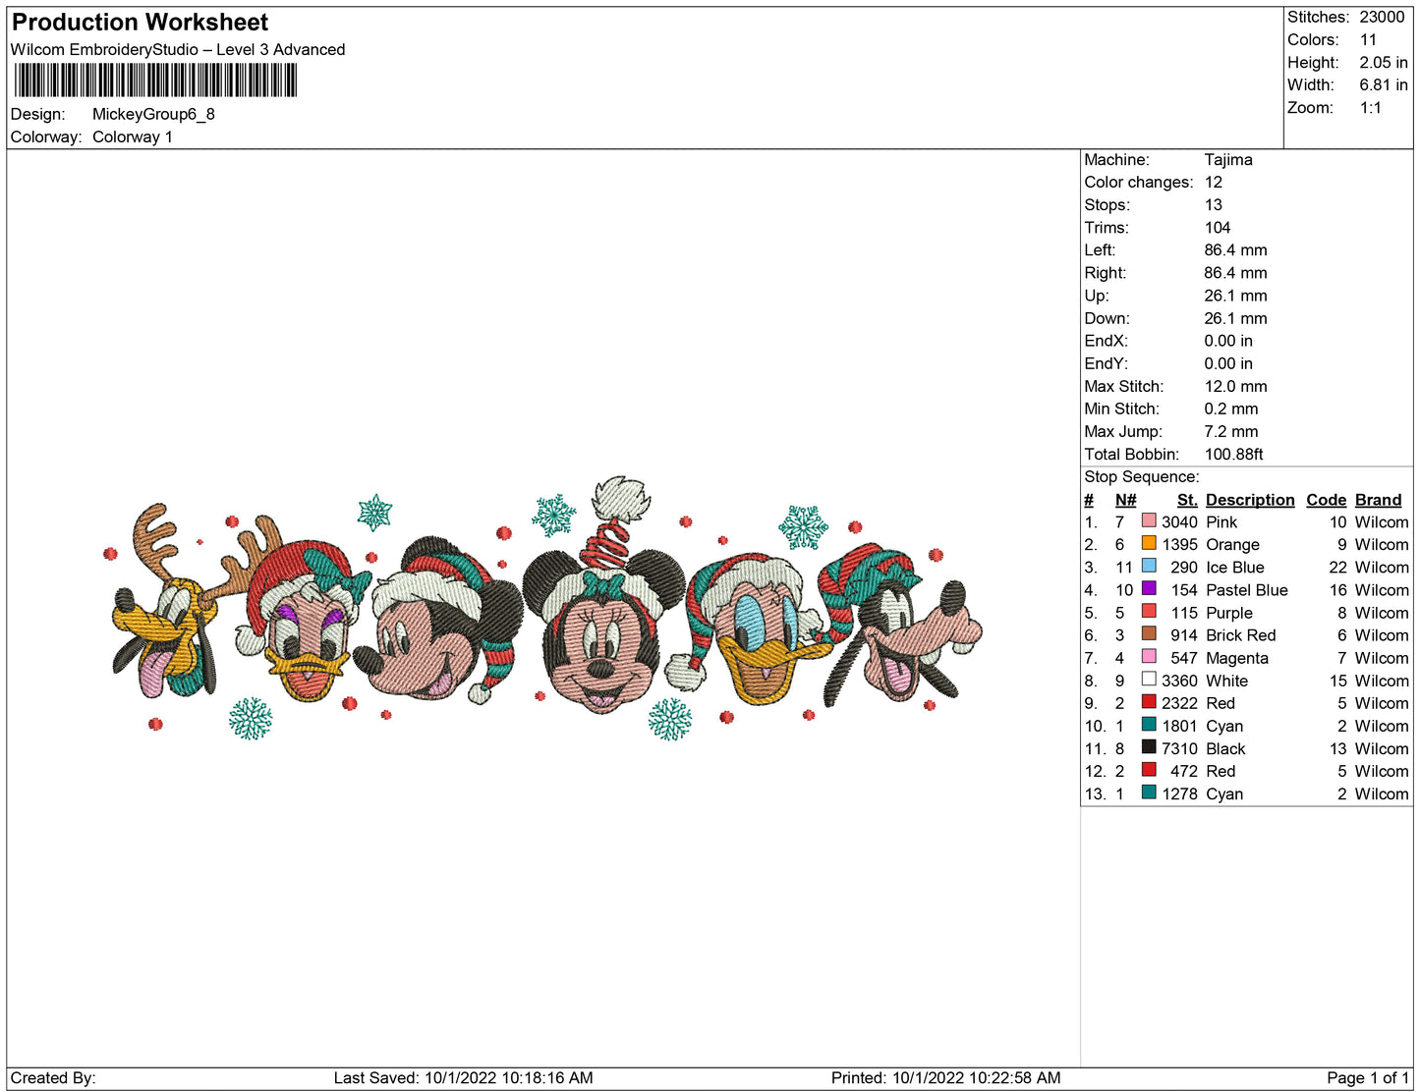
Task: Click the "Brick Red" description text
Action: (x=1241, y=635)
